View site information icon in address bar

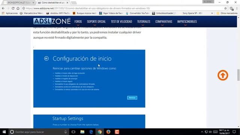pyautogui.click(x=24, y=8)
